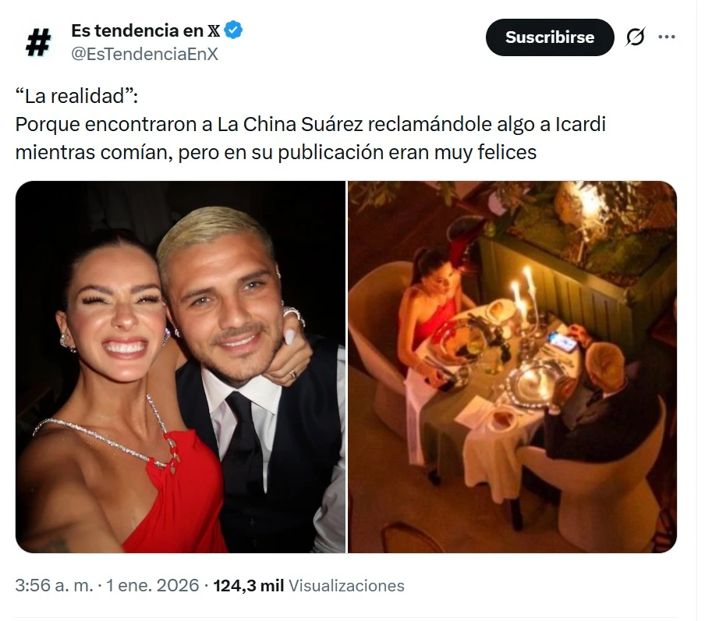Click the blue verified badge icon

tap(233, 30)
